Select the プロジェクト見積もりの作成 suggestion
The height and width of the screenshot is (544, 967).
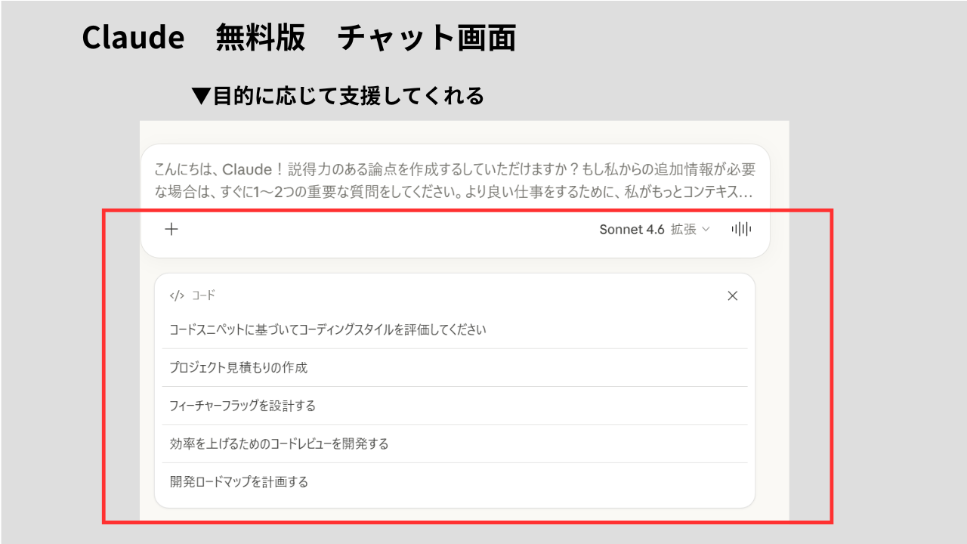click(x=239, y=368)
